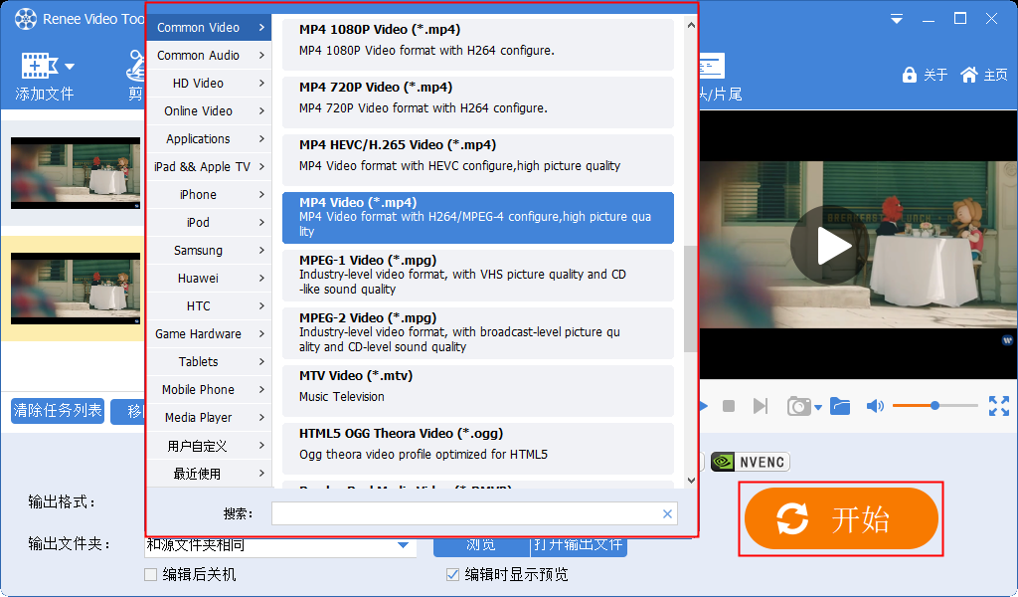This screenshot has width=1018, height=597.
Task: Skip to next frame button
Action: click(761, 406)
